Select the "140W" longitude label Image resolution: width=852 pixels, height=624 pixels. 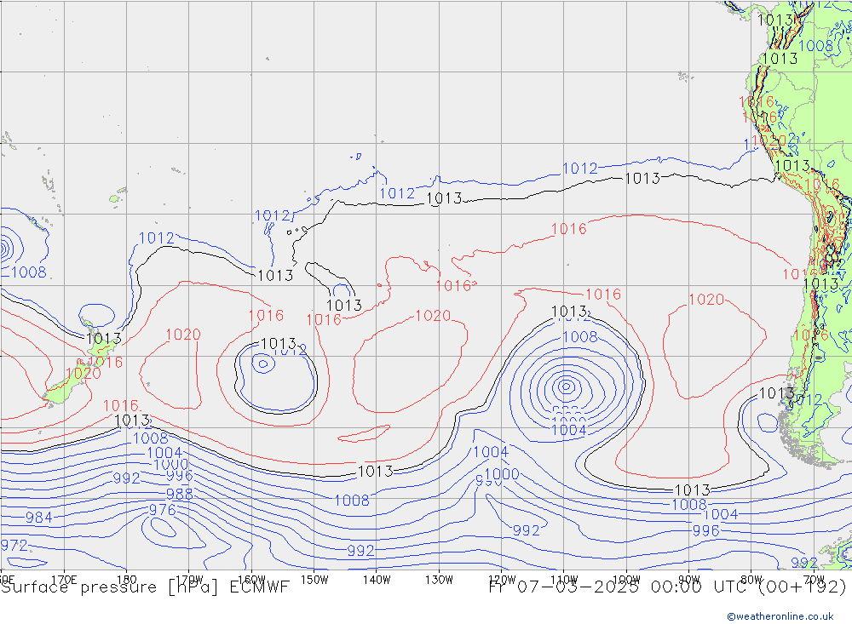coord(377,580)
